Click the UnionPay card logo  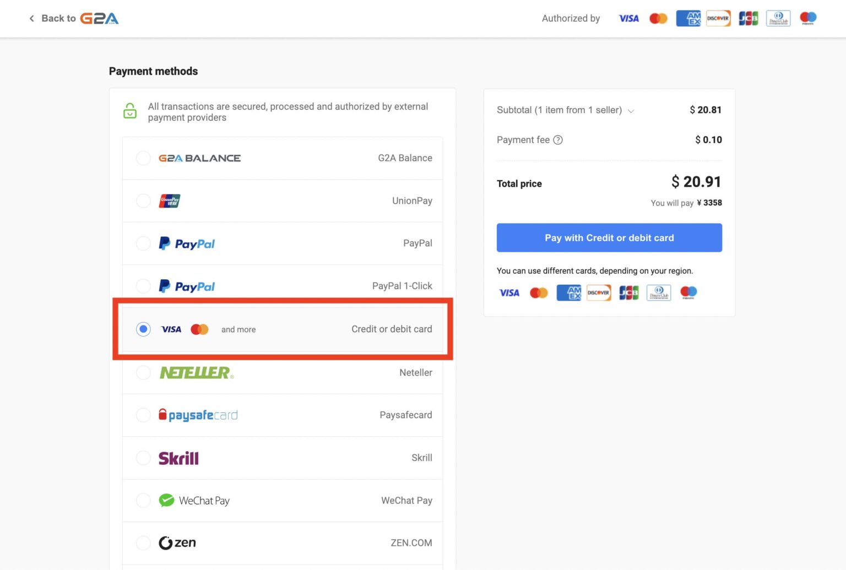170,201
